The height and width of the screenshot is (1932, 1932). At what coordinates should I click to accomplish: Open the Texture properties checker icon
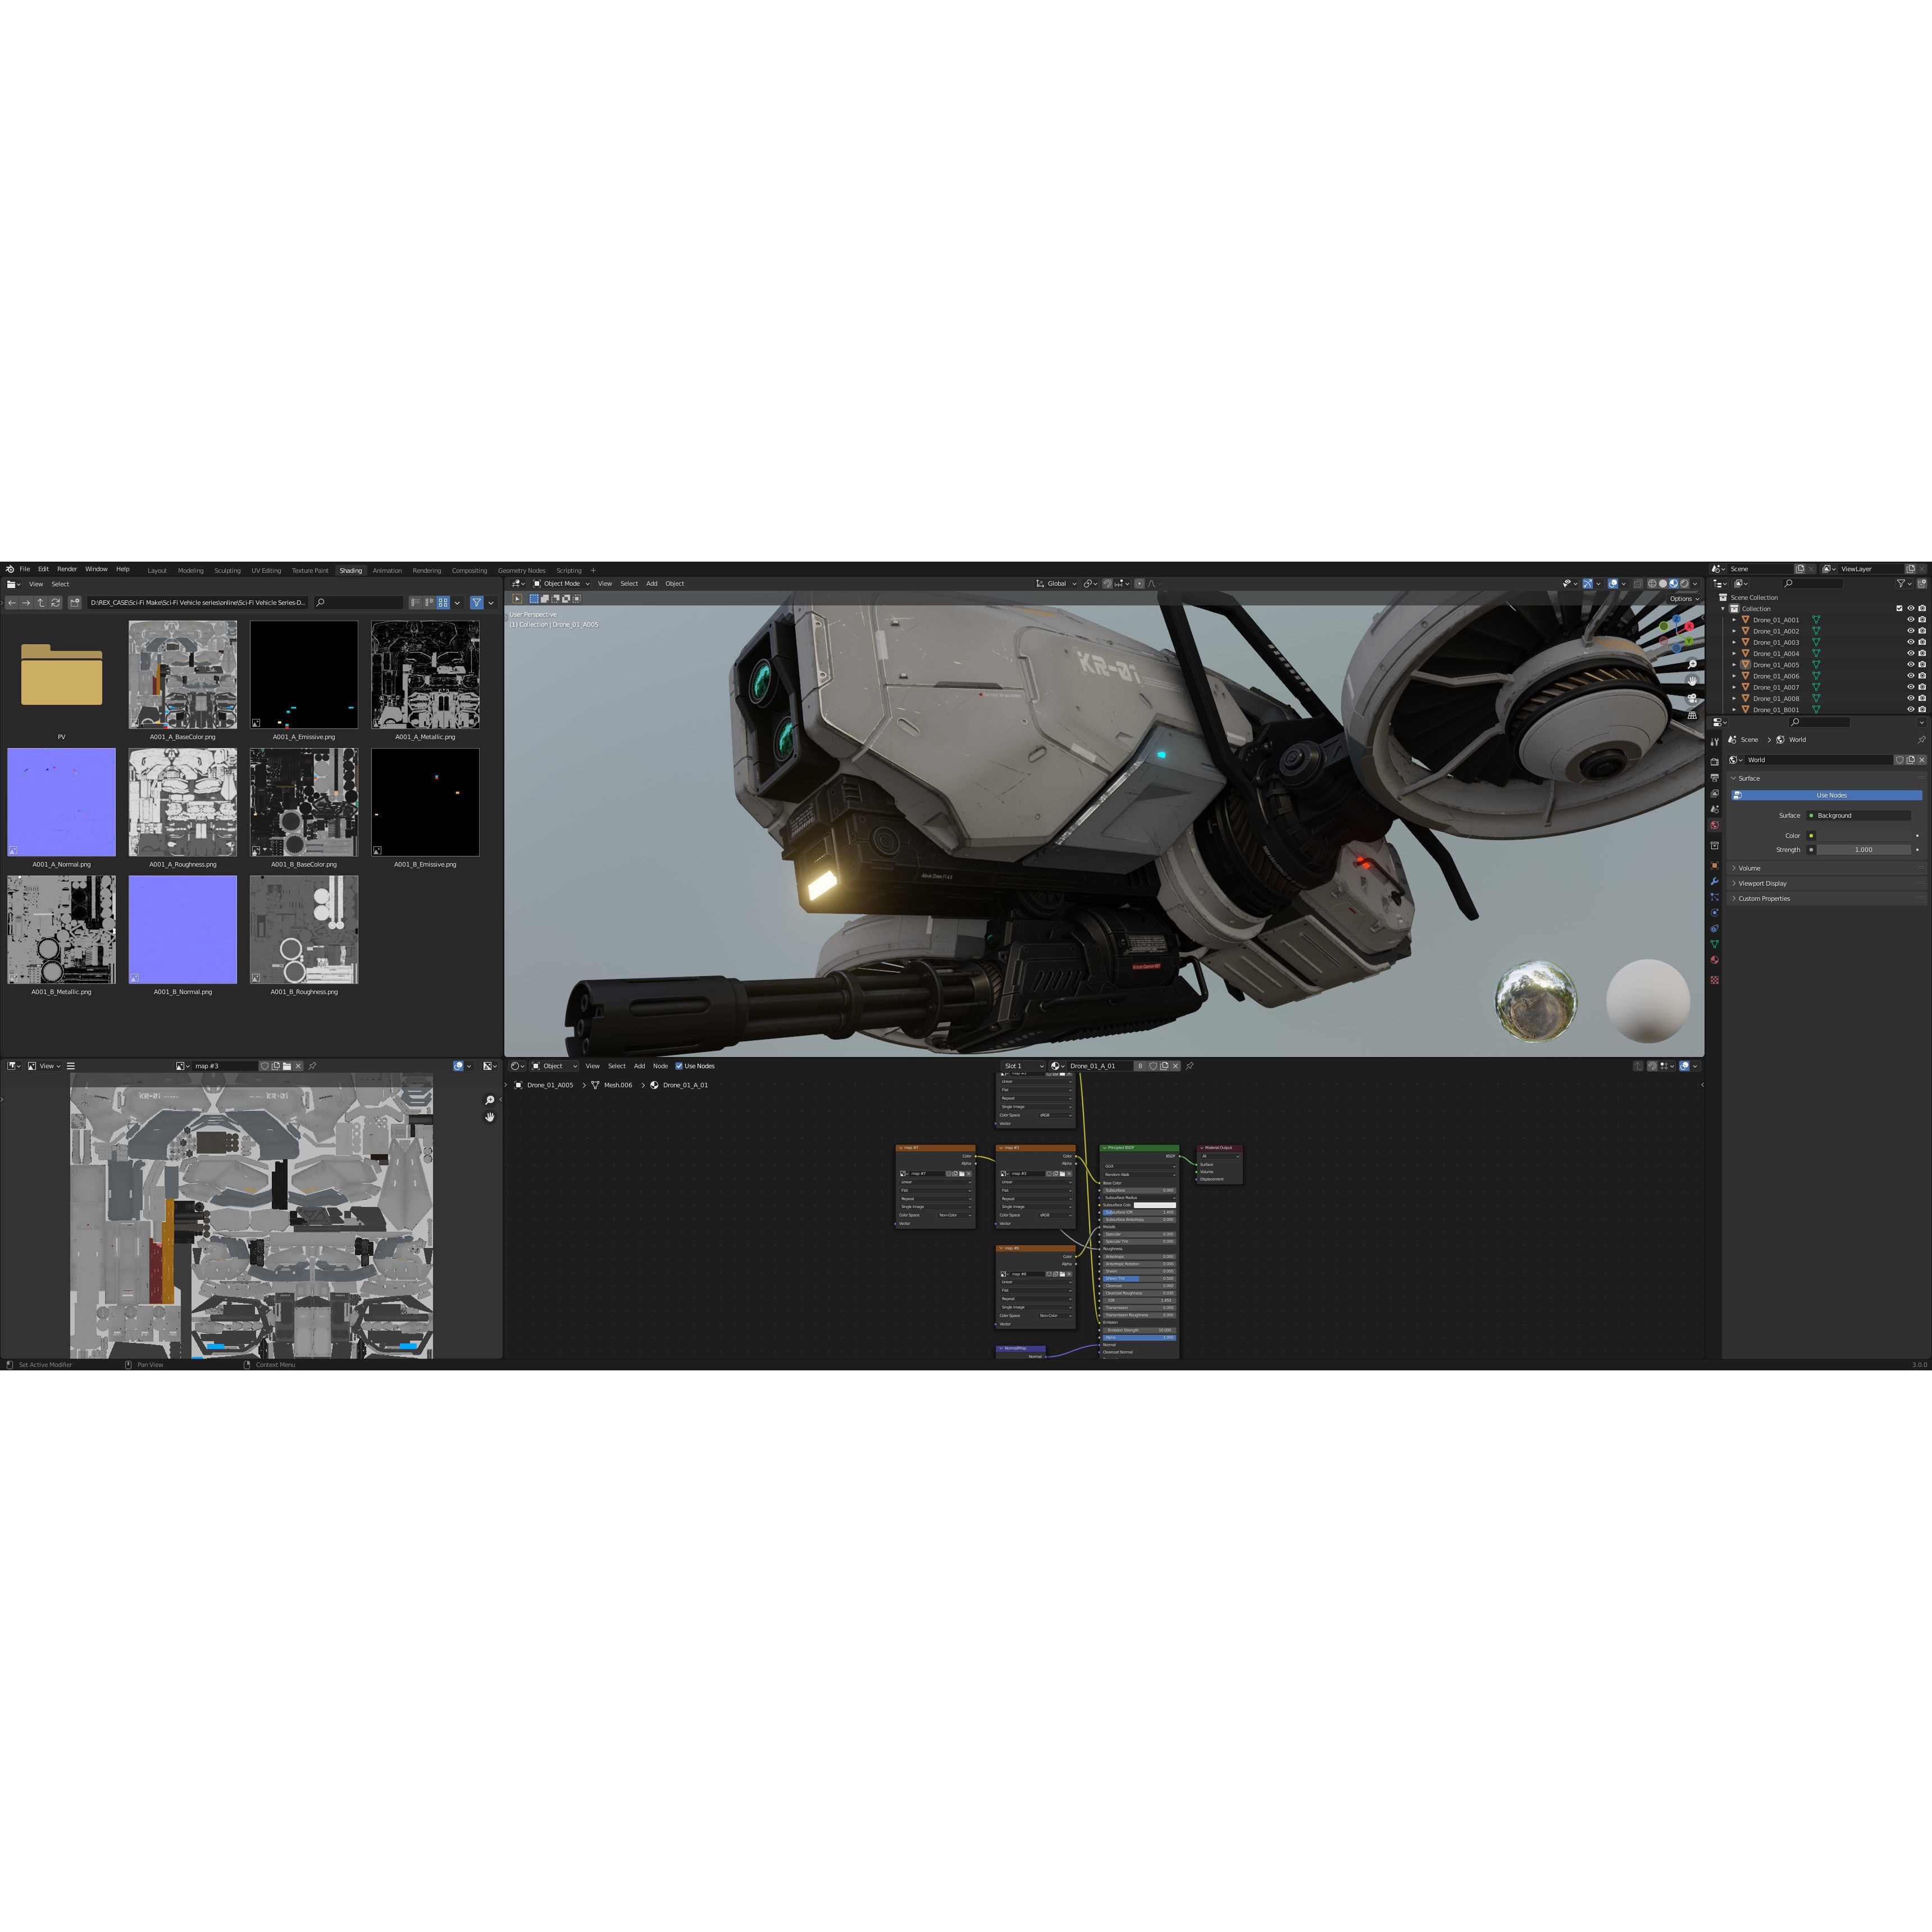1715,980
